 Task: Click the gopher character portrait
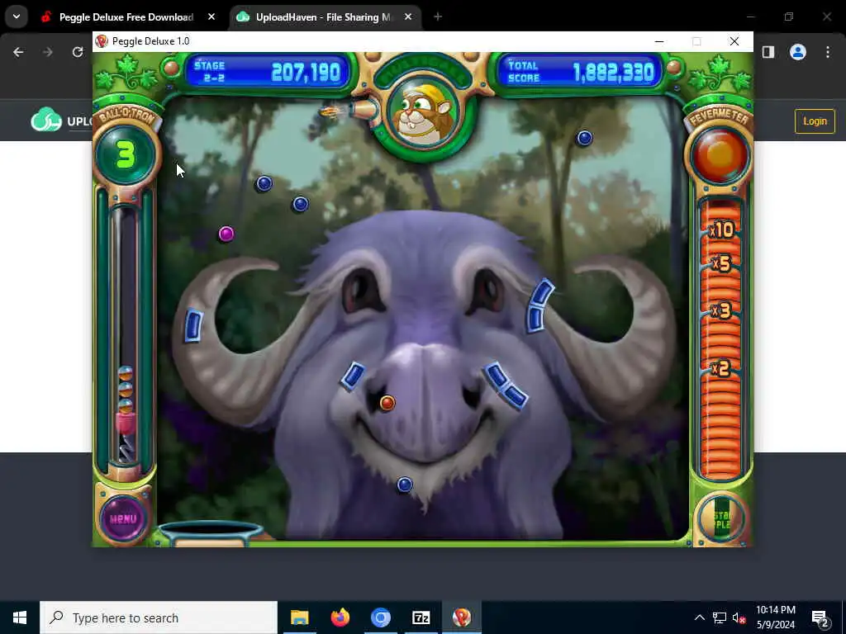(x=422, y=113)
